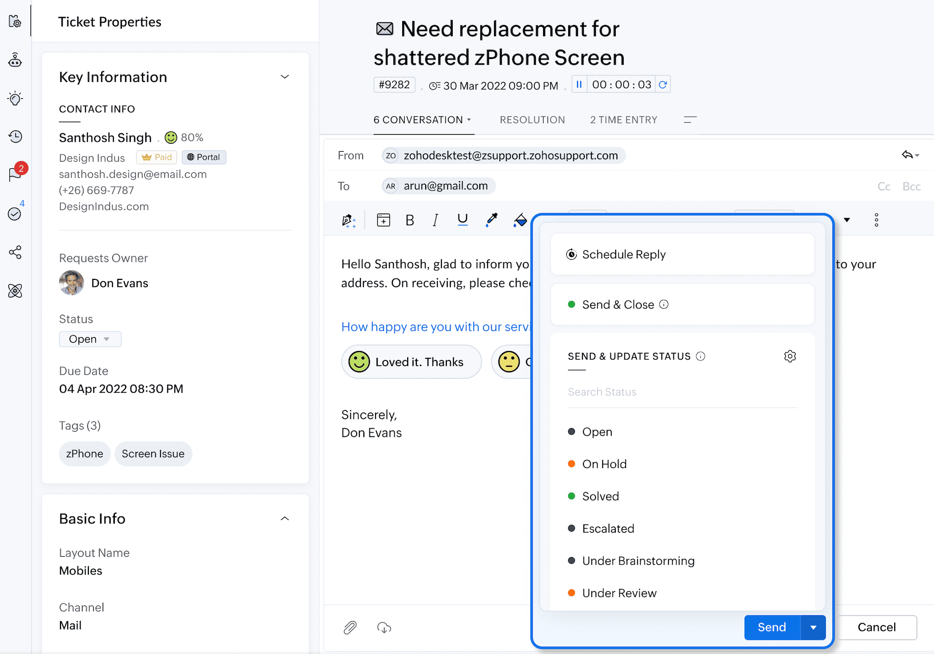
Task: Open the ticket history clock icon
Action: click(15, 136)
